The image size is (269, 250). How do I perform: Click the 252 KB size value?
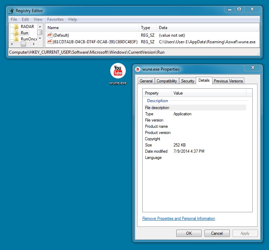click(x=179, y=145)
